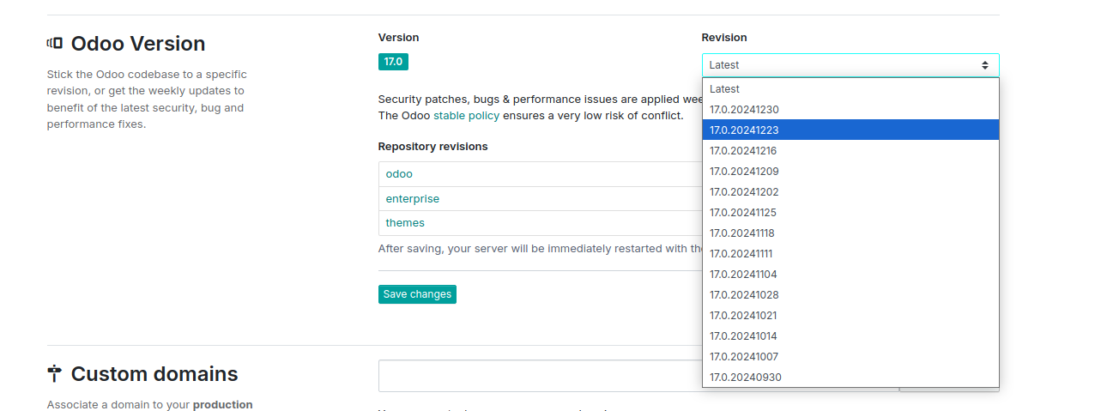Click the Revision dropdown arrow
Screen dimensions: 1113x411
[985, 65]
